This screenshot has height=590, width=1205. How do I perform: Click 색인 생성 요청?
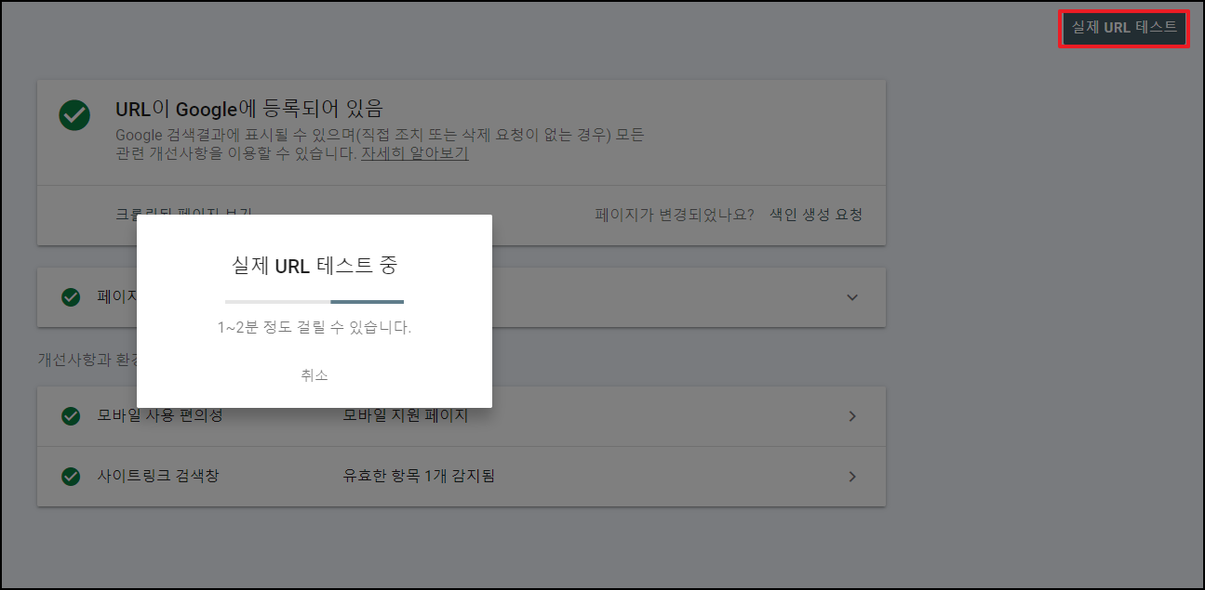816,215
